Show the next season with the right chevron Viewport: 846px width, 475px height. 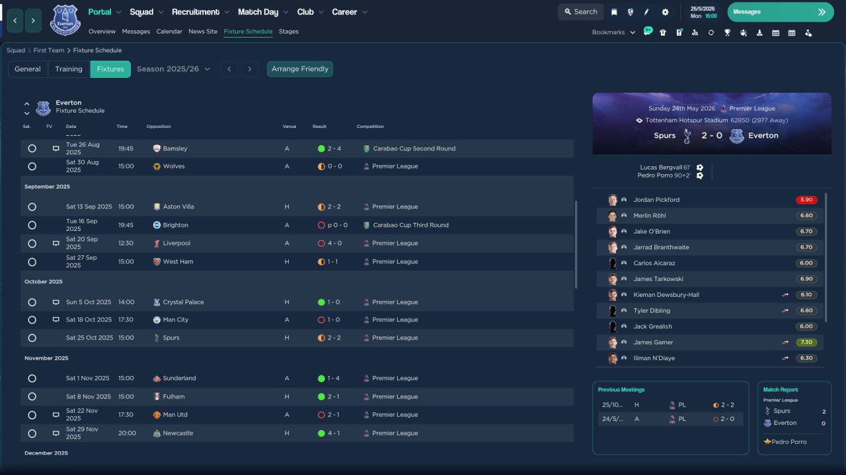(249, 69)
